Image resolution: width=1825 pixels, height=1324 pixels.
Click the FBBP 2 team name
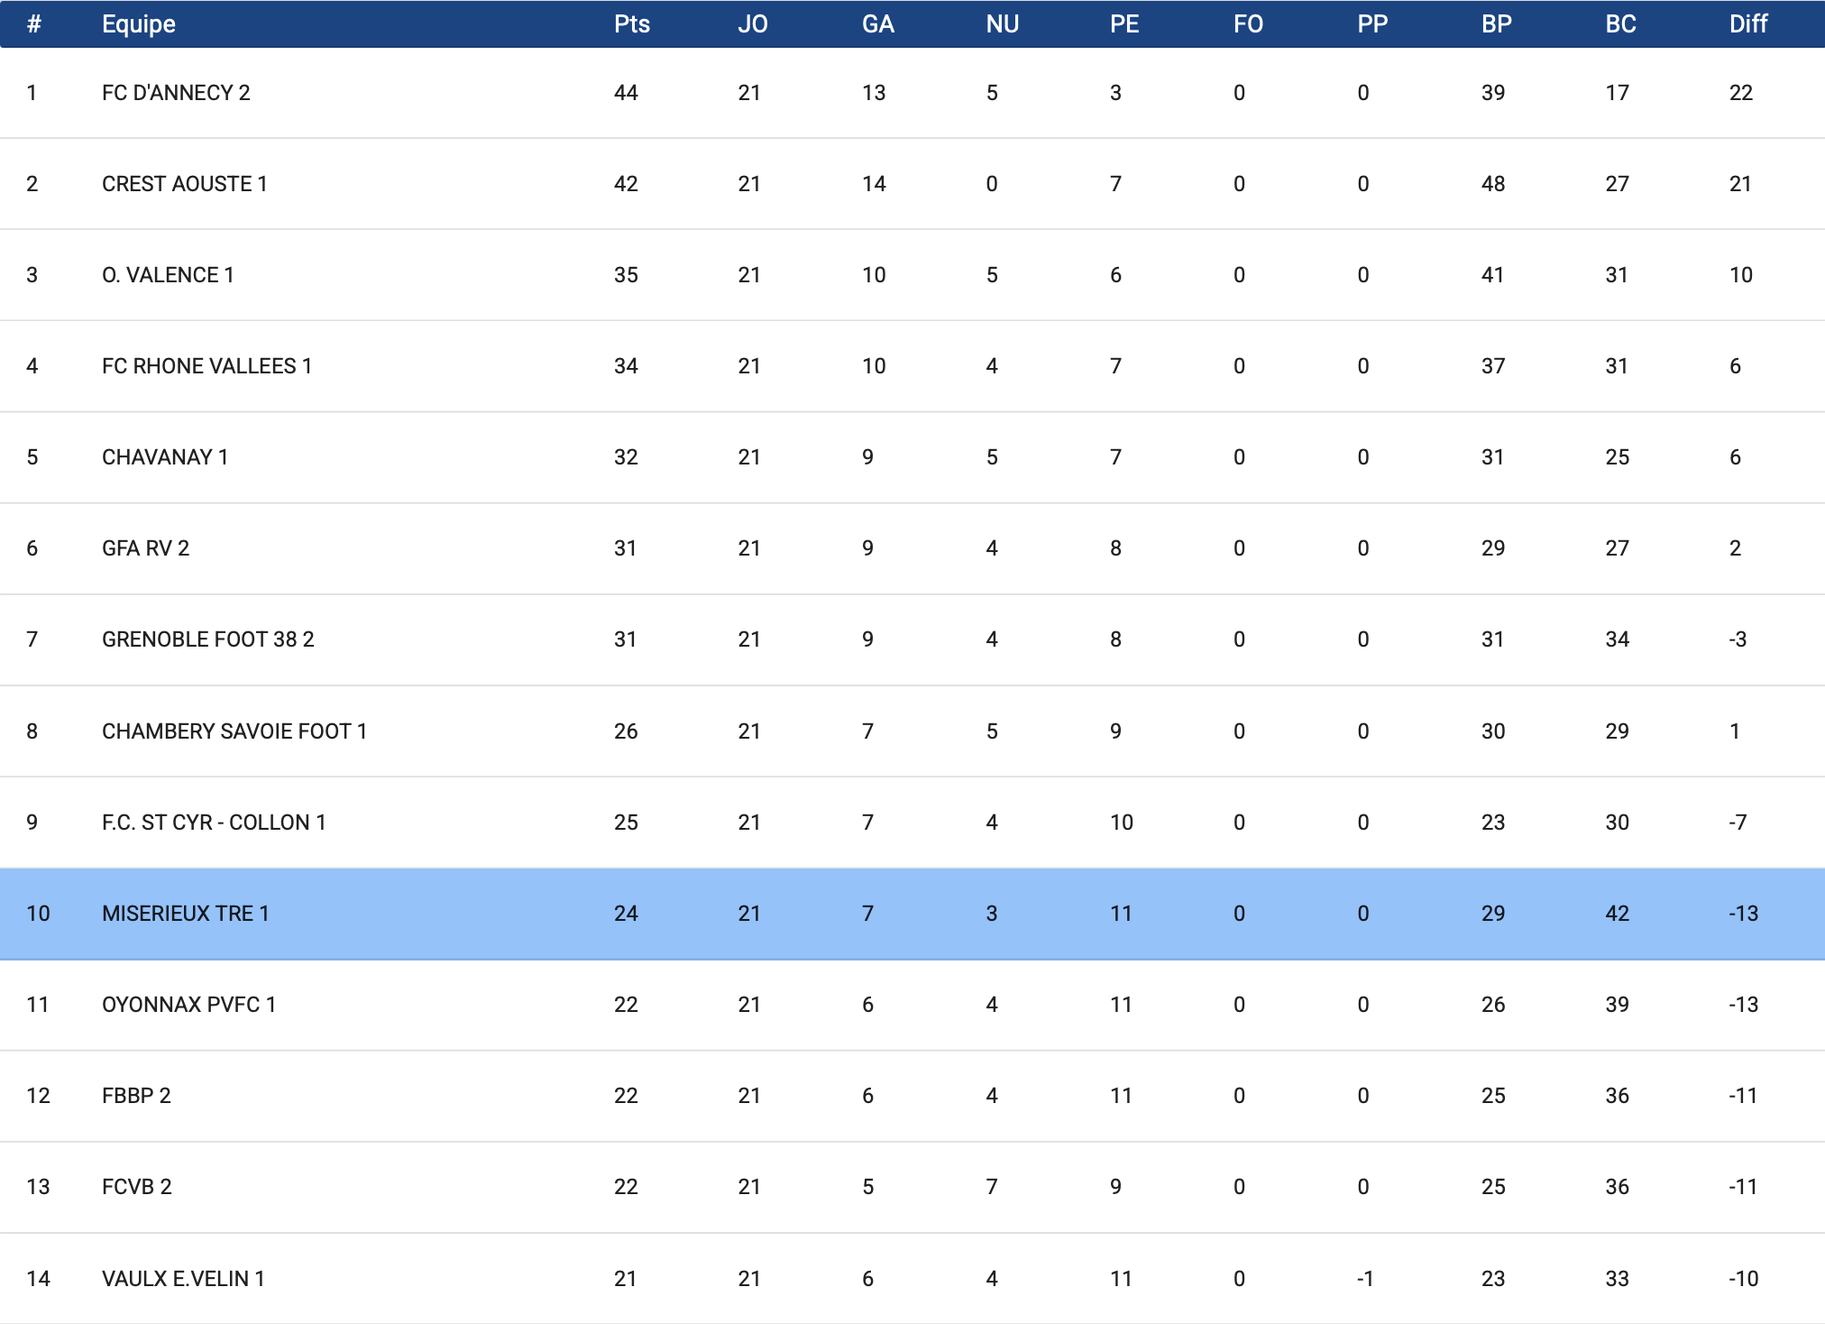[136, 1096]
